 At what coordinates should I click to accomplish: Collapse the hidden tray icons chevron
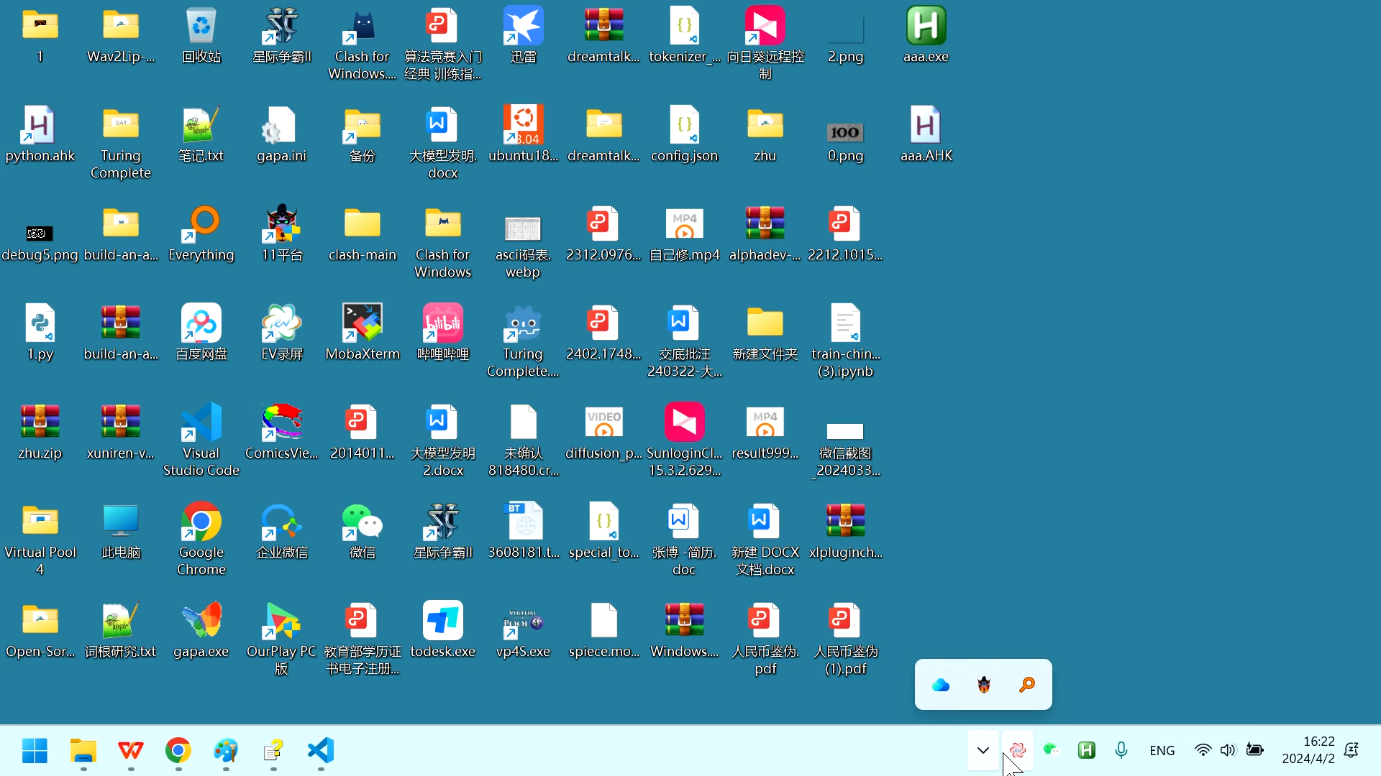tap(983, 750)
